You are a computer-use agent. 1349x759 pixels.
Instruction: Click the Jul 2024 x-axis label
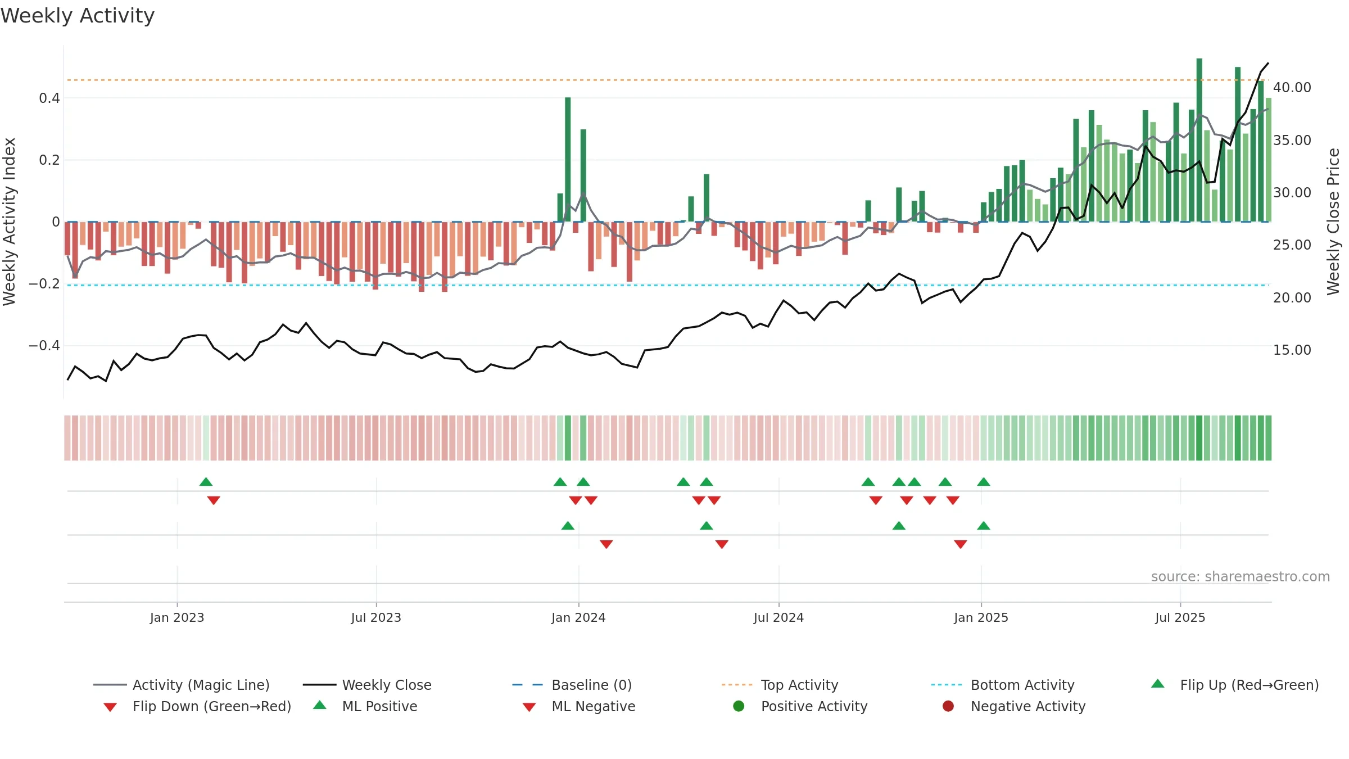point(778,618)
